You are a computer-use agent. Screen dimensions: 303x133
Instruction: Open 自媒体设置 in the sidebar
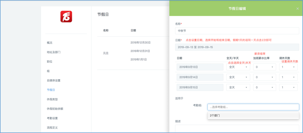(54, 80)
